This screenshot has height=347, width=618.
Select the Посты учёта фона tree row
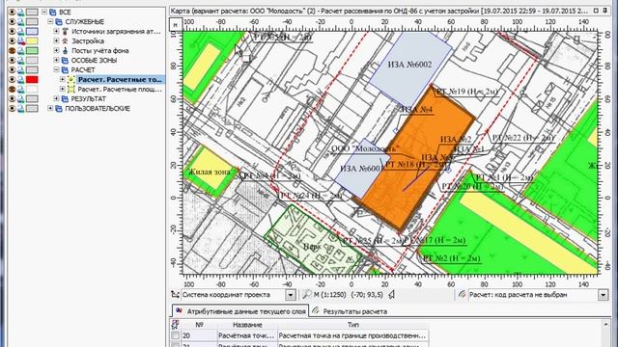(x=99, y=51)
